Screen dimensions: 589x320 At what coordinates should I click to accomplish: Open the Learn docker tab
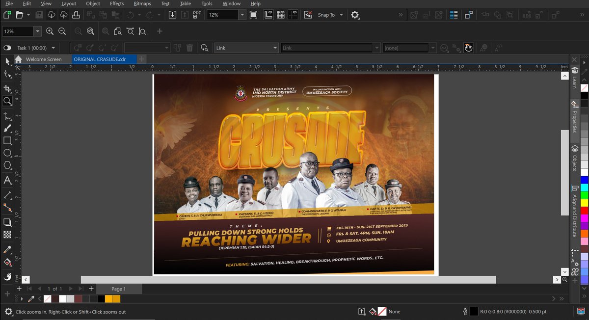click(575, 78)
